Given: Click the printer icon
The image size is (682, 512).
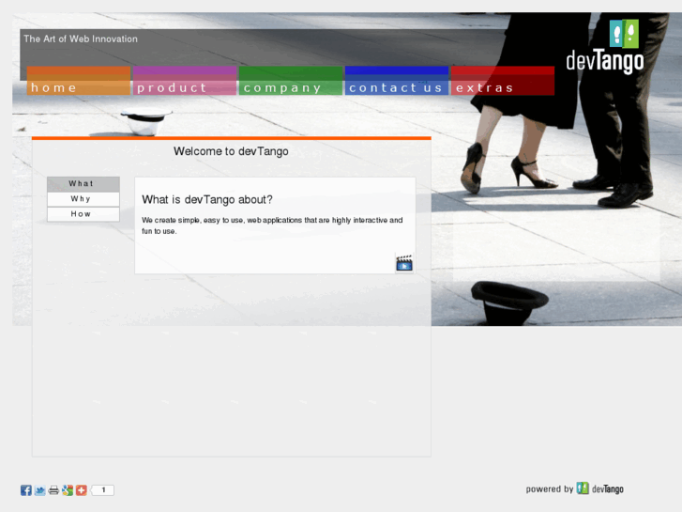Looking at the screenshot, I should (53, 490).
